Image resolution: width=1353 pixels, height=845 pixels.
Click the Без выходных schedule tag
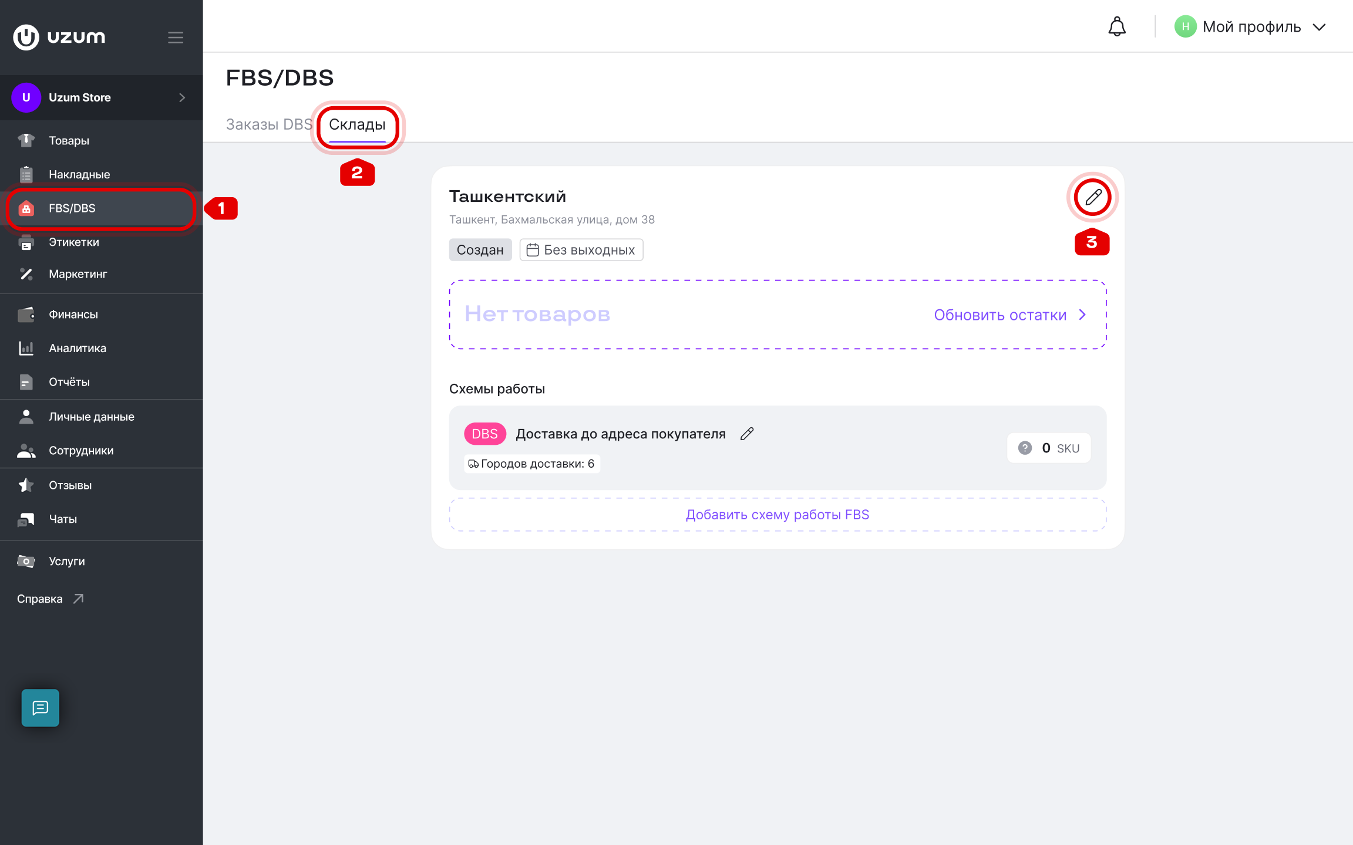[x=581, y=250]
